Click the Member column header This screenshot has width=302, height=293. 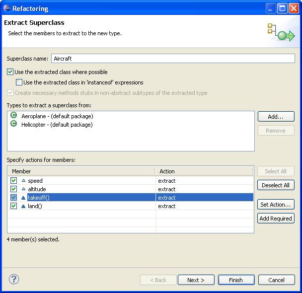point(81,171)
